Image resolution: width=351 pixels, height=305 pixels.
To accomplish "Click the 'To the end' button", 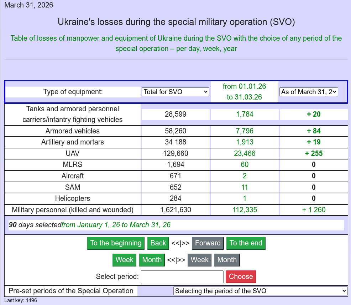I will (x=246, y=243).
